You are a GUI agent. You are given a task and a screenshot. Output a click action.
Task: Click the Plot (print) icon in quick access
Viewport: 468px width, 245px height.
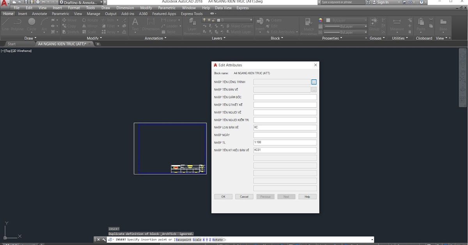pos(38,2)
